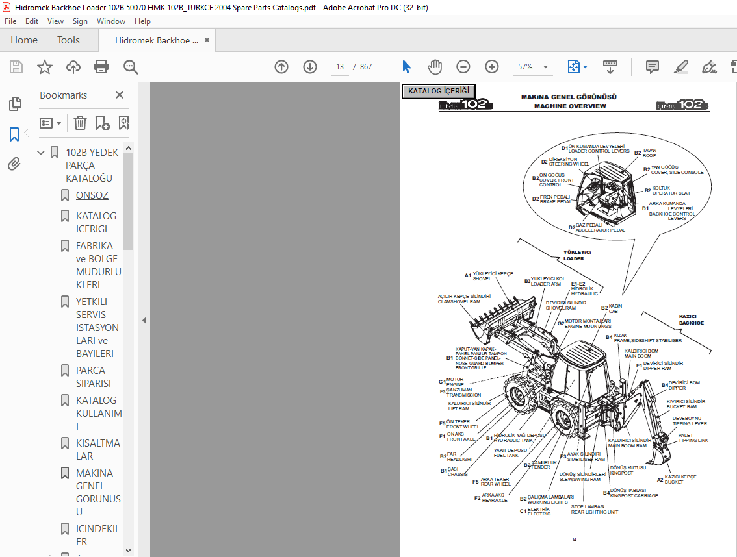Open the Window menu
The width and height of the screenshot is (737, 557).
(x=111, y=21)
